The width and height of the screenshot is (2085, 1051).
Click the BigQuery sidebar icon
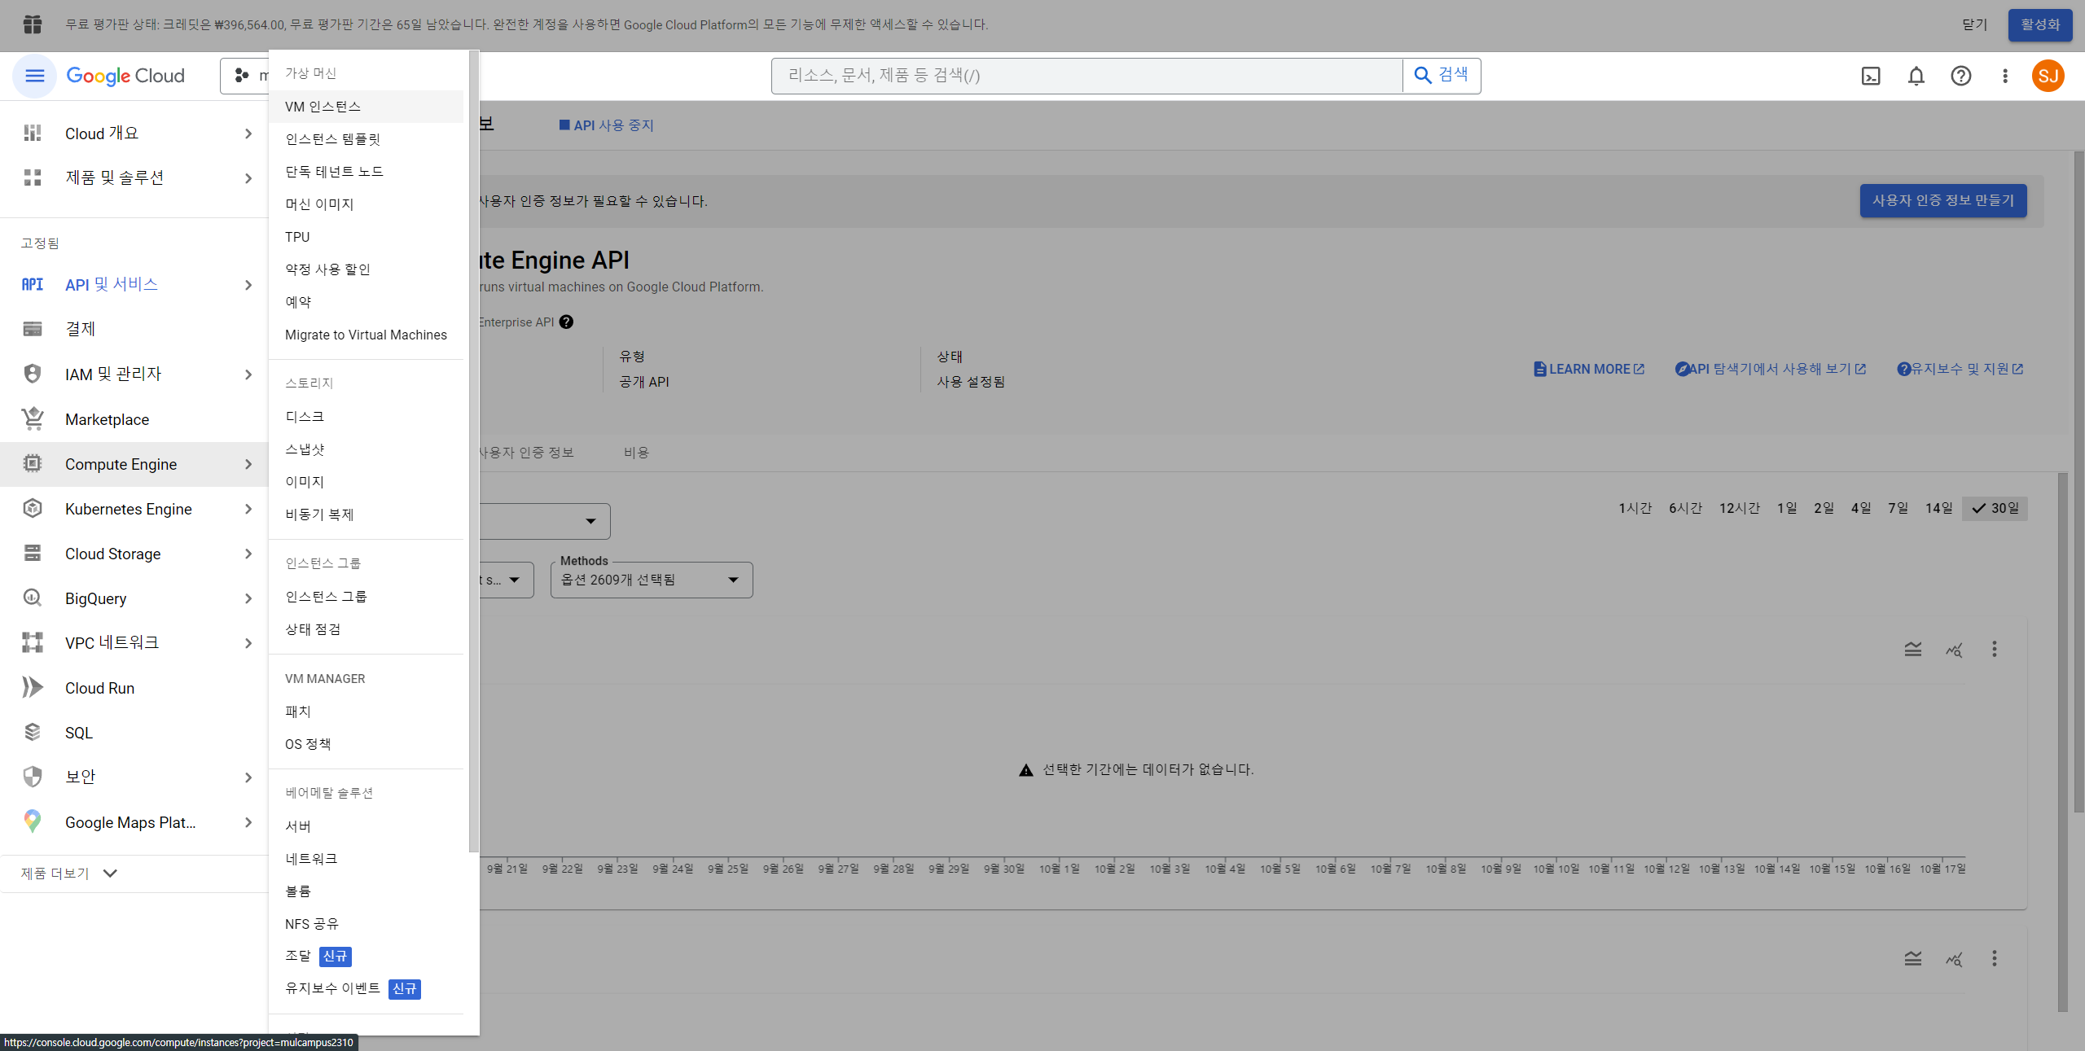(x=33, y=598)
